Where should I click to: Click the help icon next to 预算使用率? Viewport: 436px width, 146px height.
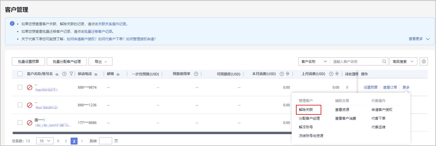click(196, 74)
